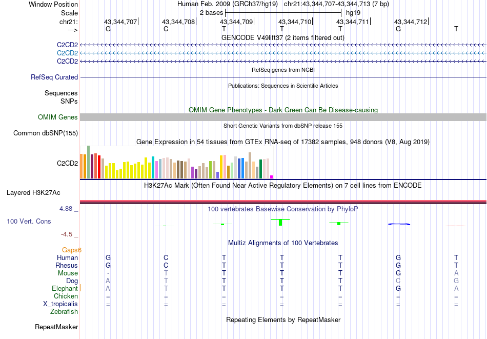487x339 pixels.
Task: Select the Layered H3K27Ac track label
Action: click(33, 193)
